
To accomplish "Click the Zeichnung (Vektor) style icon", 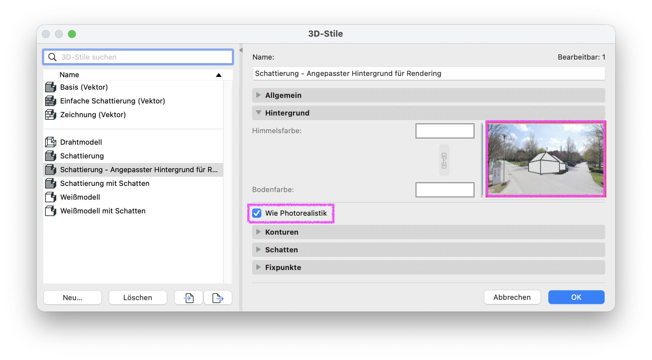I will [x=51, y=115].
